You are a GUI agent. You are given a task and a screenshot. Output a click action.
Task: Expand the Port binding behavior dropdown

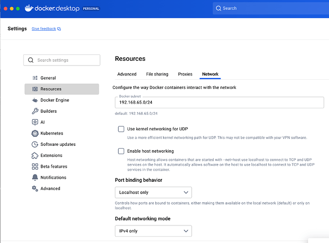click(x=153, y=192)
